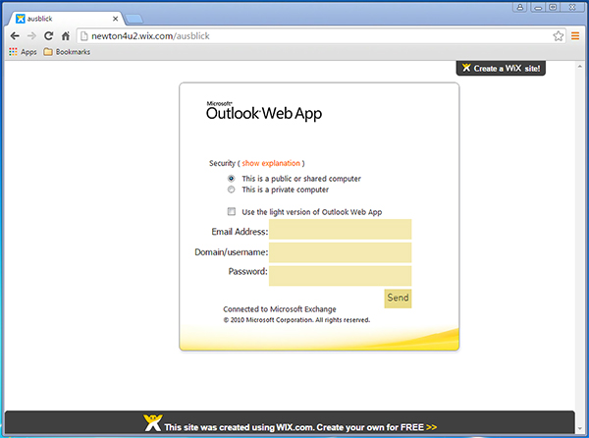Viewport: 589px width, 438px height.
Task: Click the address bar URL
Action: pos(150,36)
